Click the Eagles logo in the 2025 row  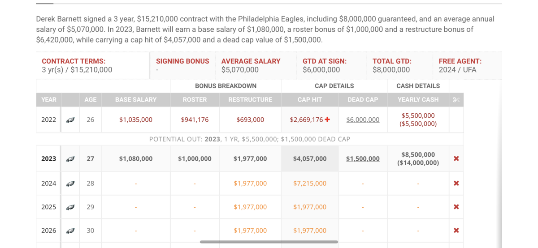(x=70, y=207)
